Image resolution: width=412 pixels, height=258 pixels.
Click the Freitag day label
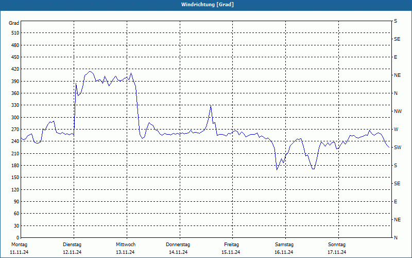pos(231,245)
